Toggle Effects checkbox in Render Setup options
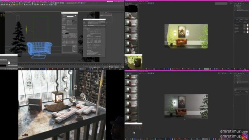This screenshot has width=249, height=140. [87, 46]
